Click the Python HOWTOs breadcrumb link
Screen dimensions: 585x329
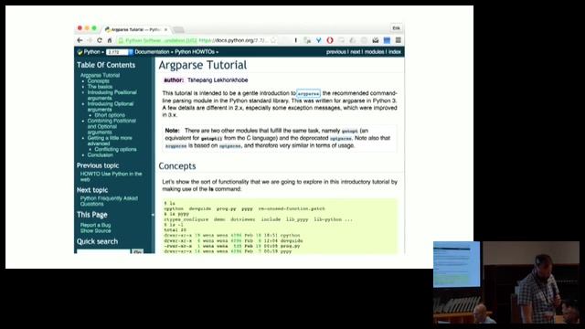[x=195, y=52]
